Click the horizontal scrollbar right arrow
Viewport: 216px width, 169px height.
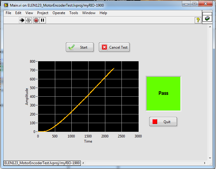205,163
